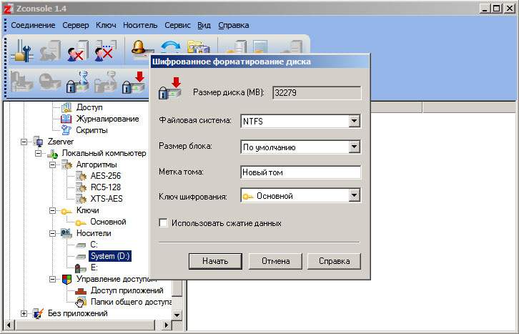The width and height of the screenshot is (519, 334).
Task: Click the document list toolbar icon
Action: 260,46
